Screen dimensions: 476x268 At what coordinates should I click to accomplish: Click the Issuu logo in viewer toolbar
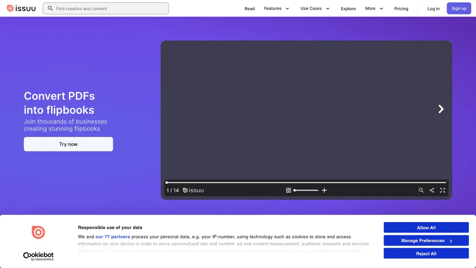pos(193,190)
